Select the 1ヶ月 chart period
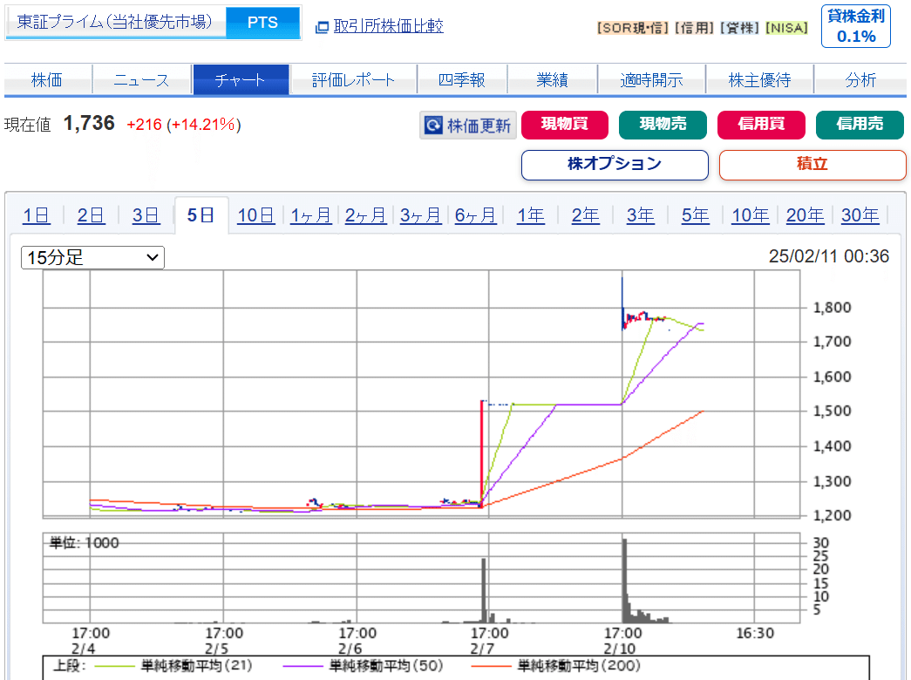Image resolution: width=911 pixels, height=680 pixels. point(310,215)
